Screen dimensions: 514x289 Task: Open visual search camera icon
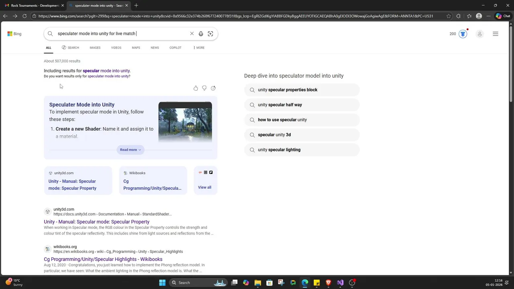(x=210, y=34)
